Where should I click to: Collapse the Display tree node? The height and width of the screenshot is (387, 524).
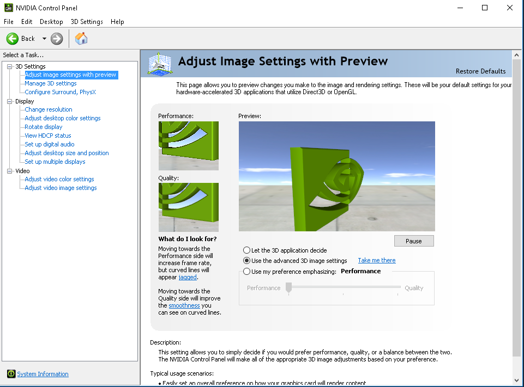click(x=9, y=101)
